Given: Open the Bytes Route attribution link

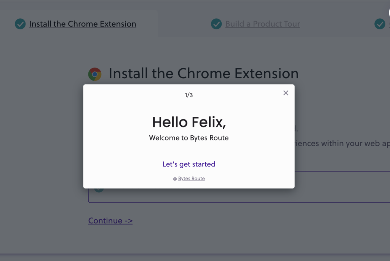Looking at the screenshot, I should (x=191, y=179).
